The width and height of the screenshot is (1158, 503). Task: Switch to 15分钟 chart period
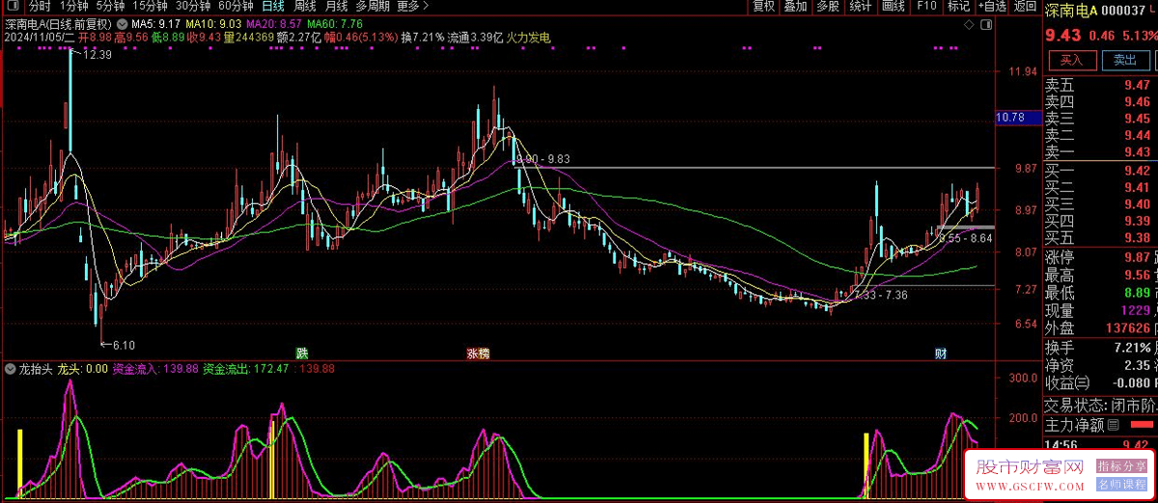(151, 6)
